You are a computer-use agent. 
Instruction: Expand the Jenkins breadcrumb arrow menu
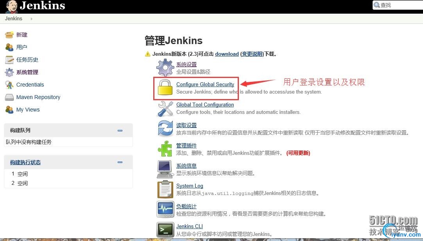click(32, 19)
